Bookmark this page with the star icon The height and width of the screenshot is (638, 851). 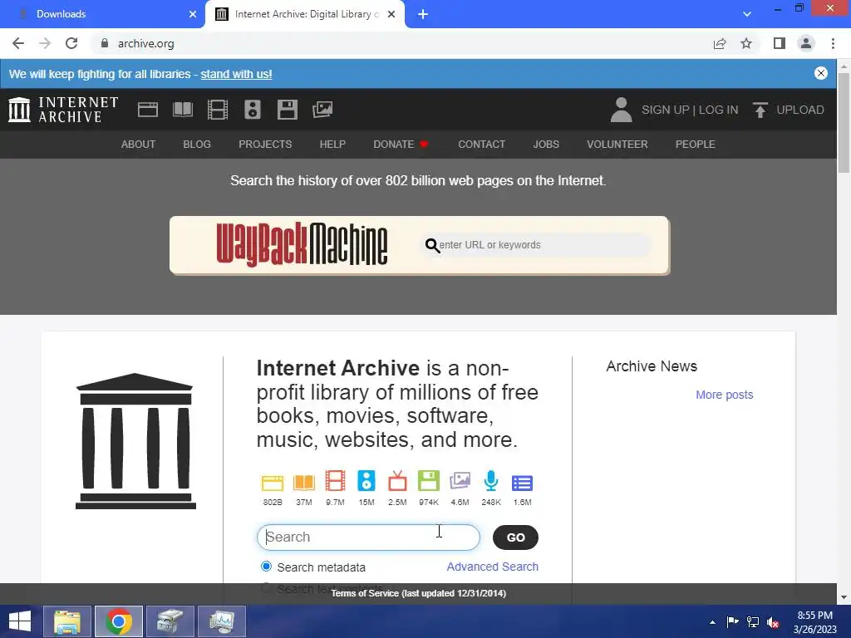[746, 43]
